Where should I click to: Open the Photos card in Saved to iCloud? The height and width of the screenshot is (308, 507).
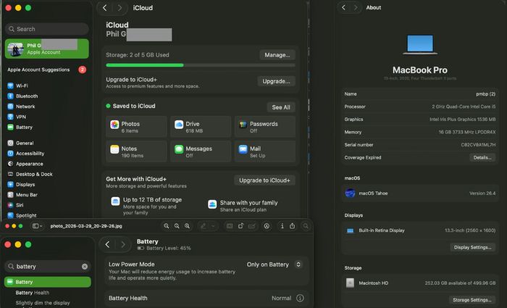tap(136, 127)
